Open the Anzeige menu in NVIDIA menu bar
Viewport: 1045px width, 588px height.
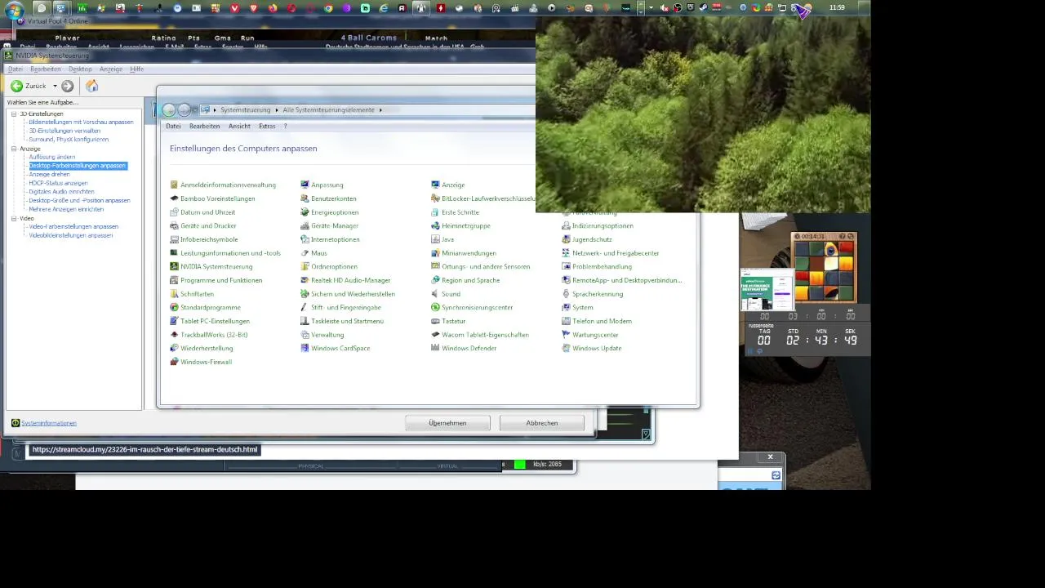click(x=111, y=69)
